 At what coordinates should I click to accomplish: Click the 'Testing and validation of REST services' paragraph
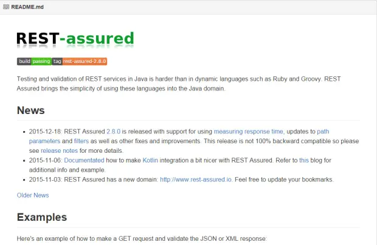pos(179,84)
